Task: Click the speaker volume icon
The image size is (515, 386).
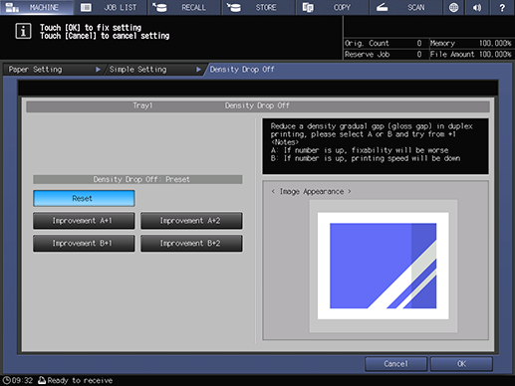Action: tap(477, 7)
